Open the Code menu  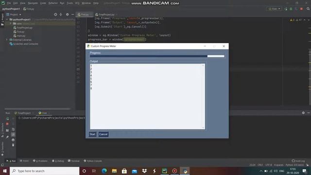pyautogui.click(x=43, y=3)
